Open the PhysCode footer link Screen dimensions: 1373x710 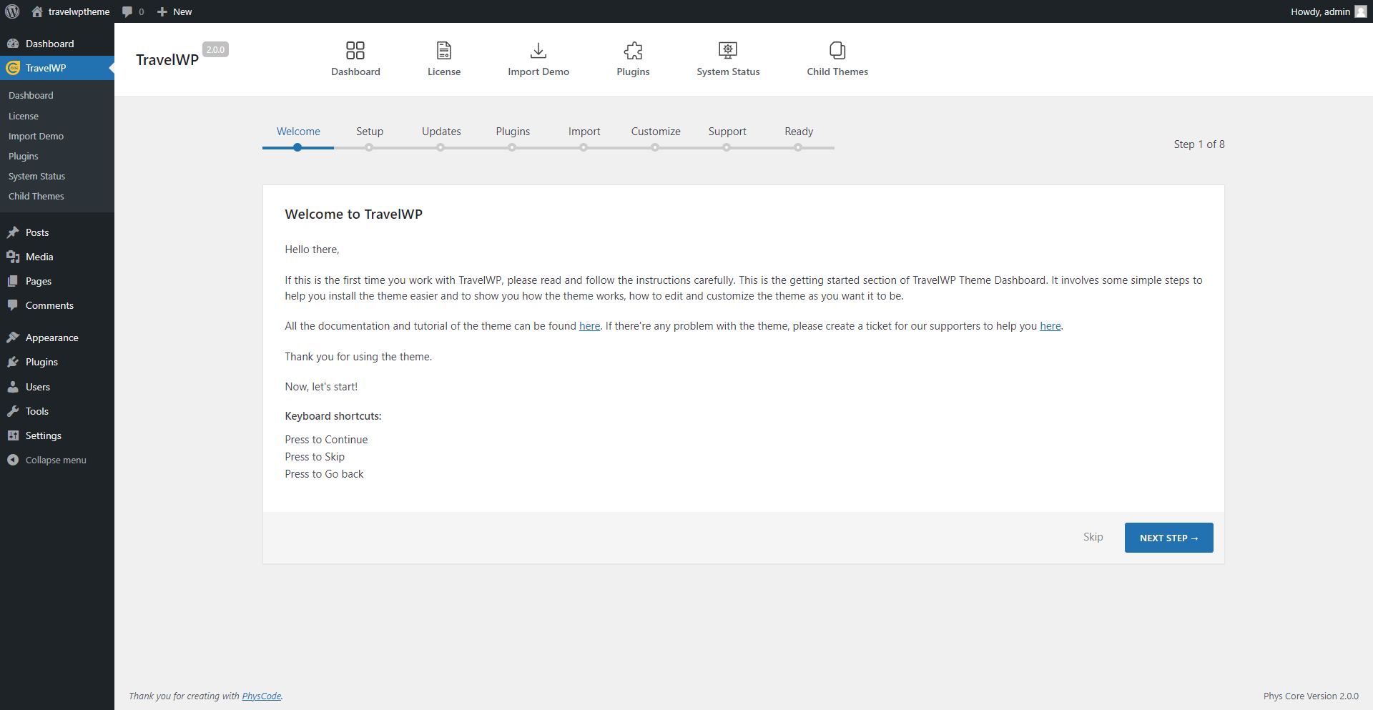tap(261, 696)
